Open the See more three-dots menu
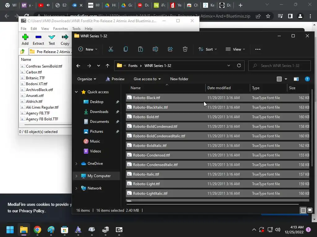The image size is (317, 237). [258, 49]
